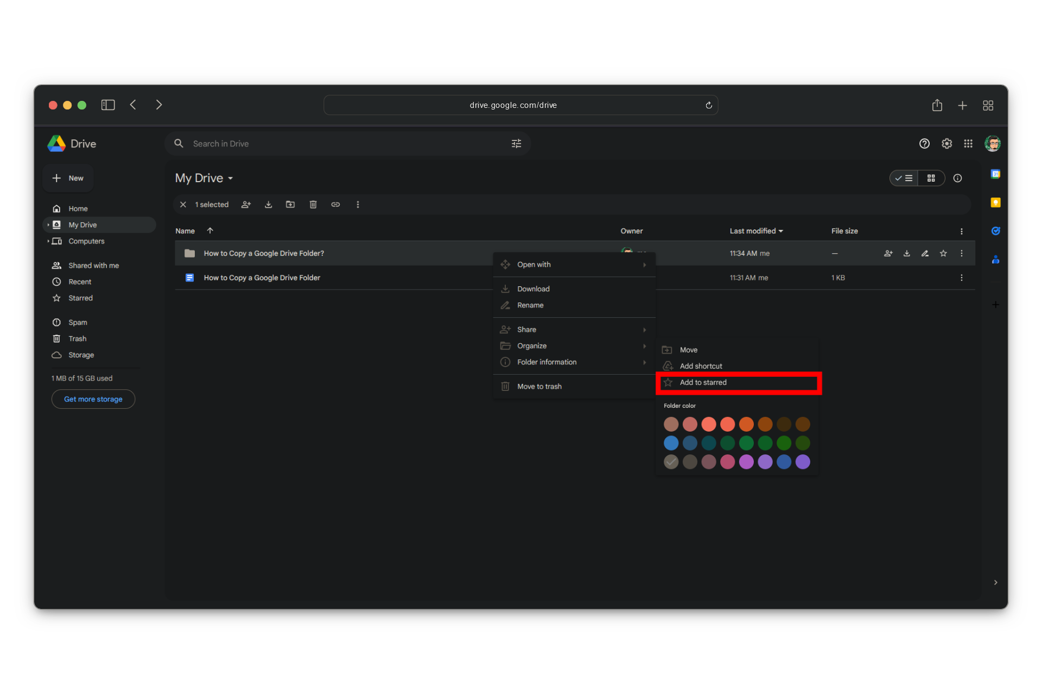Screen dimensions: 1042x694
Task: Open the Support help icon
Action: 924,144
